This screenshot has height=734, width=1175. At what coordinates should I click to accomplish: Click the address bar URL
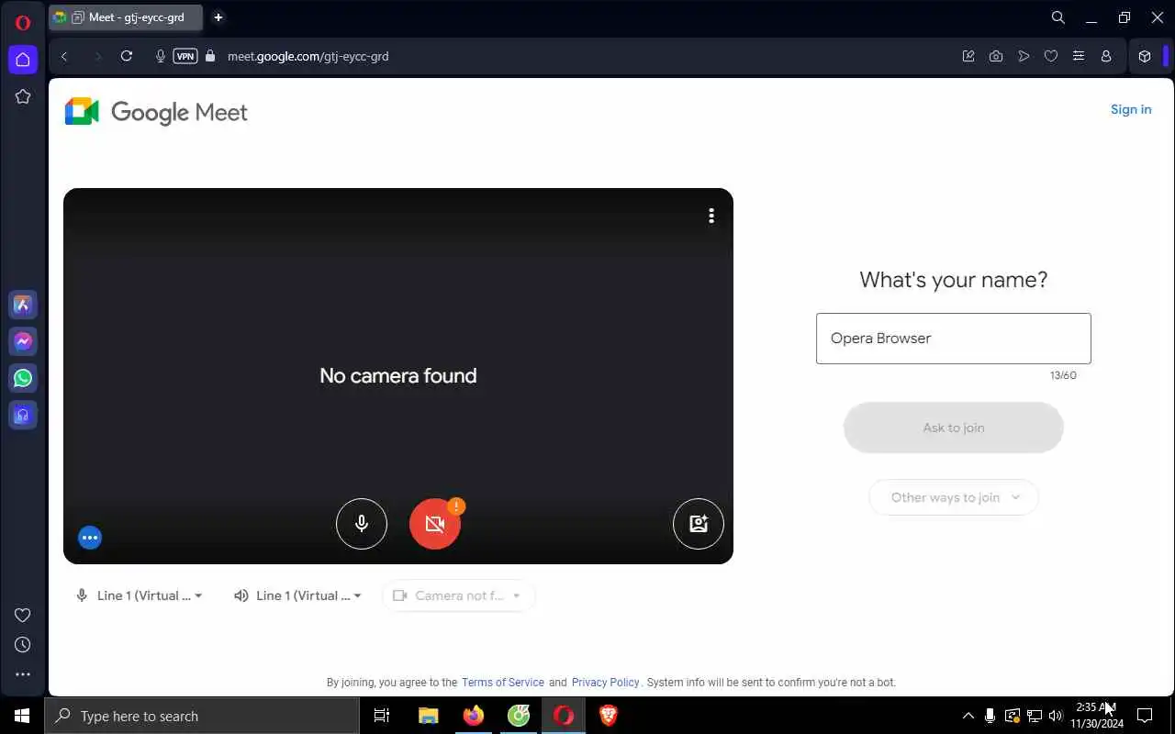[x=308, y=56]
